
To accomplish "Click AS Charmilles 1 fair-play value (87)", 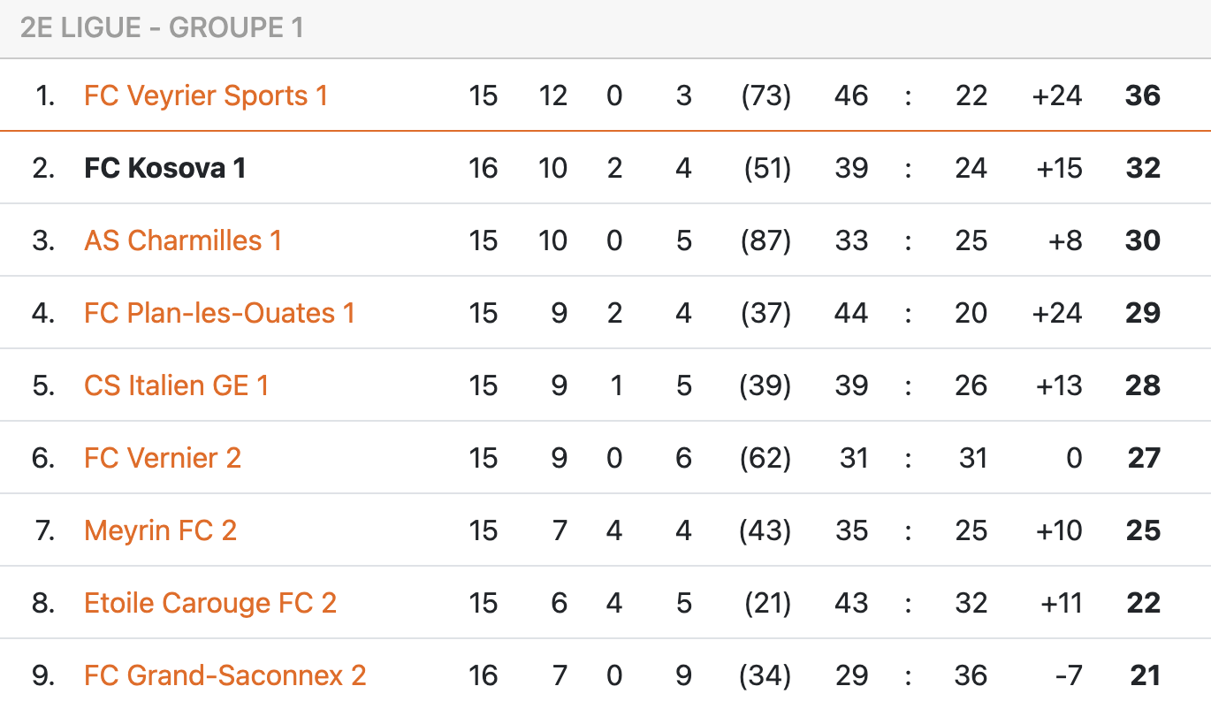I will coord(765,240).
